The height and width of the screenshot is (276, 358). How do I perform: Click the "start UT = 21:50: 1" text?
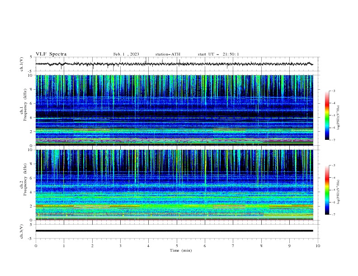(x=218, y=54)
